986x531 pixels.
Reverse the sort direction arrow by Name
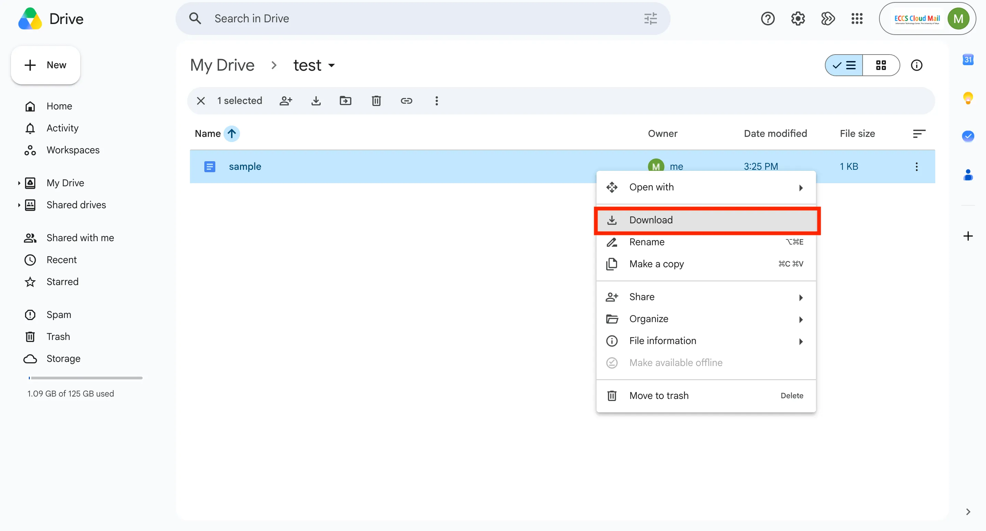[x=231, y=134]
